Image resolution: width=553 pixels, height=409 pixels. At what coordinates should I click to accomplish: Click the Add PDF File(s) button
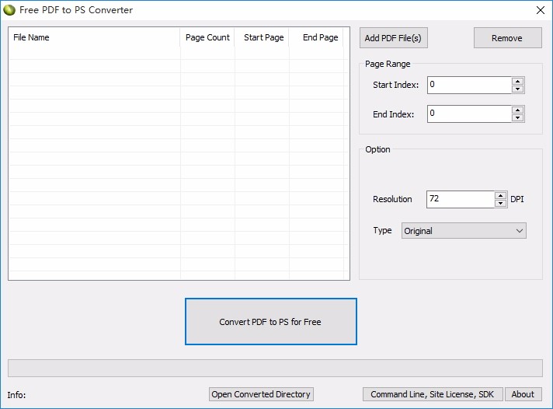394,38
